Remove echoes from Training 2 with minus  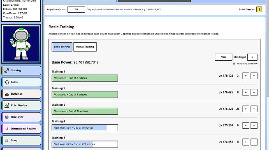tap(254, 92)
